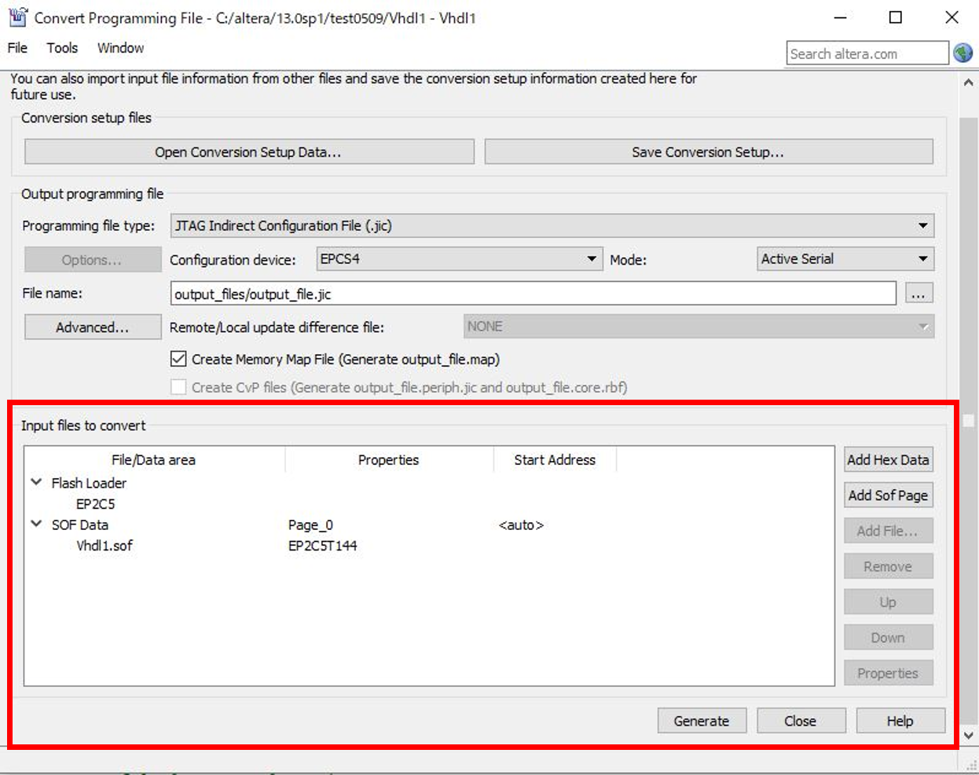Click the Page_0 properties cell
The width and height of the screenshot is (979, 775).
point(310,525)
